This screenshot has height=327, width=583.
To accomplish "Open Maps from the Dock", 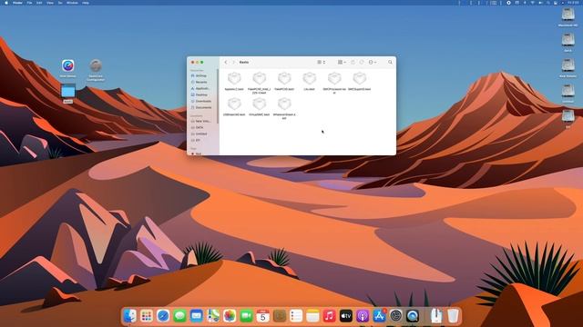I will [213, 316].
